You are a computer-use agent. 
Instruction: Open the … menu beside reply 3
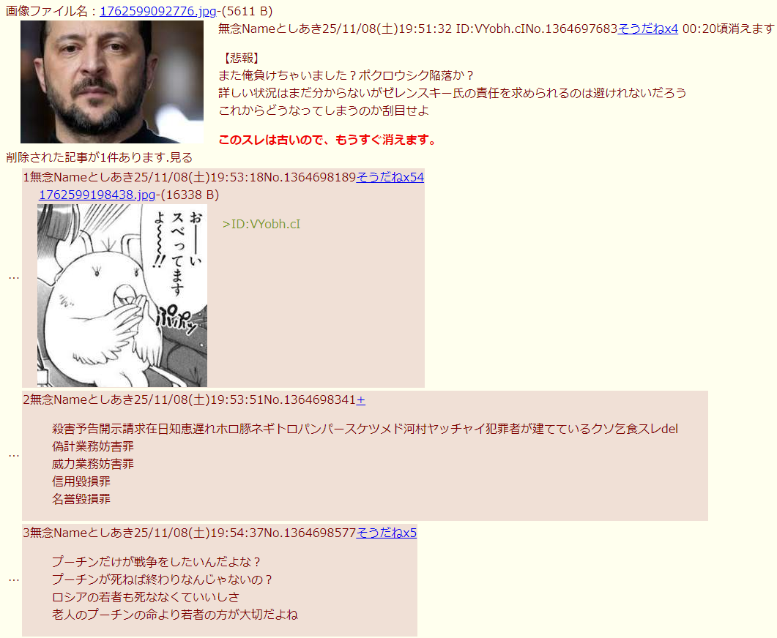pos(14,579)
